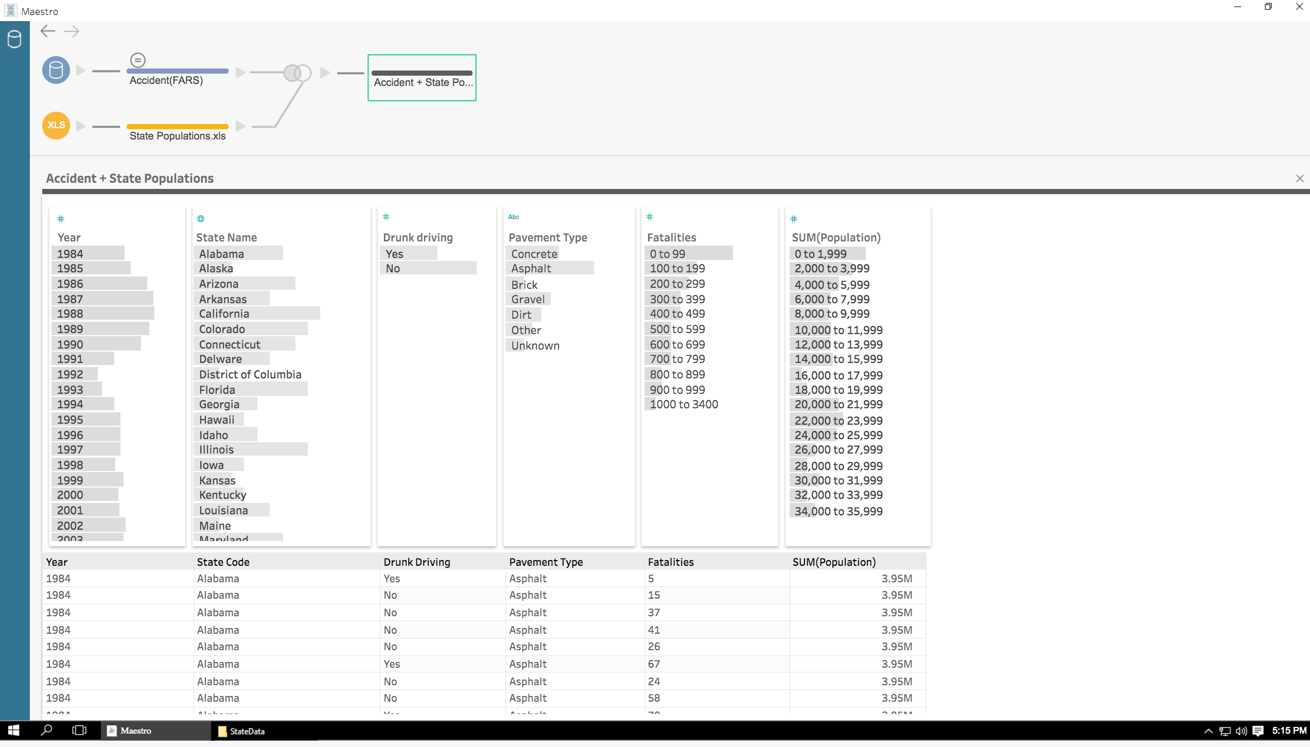Image resolution: width=1310 pixels, height=747 pixels.
Task: Close the Accident + State Populations profile pane
Action: (x=1300, y=178)
